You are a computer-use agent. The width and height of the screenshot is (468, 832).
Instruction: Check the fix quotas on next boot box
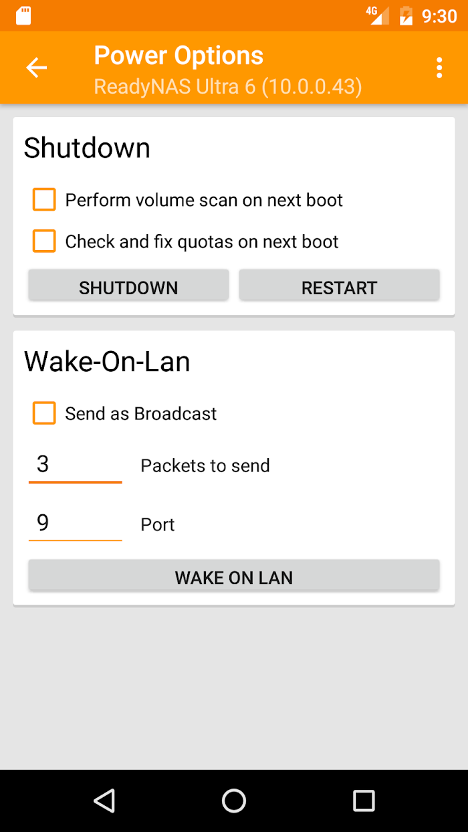click(x=44, y=241)
